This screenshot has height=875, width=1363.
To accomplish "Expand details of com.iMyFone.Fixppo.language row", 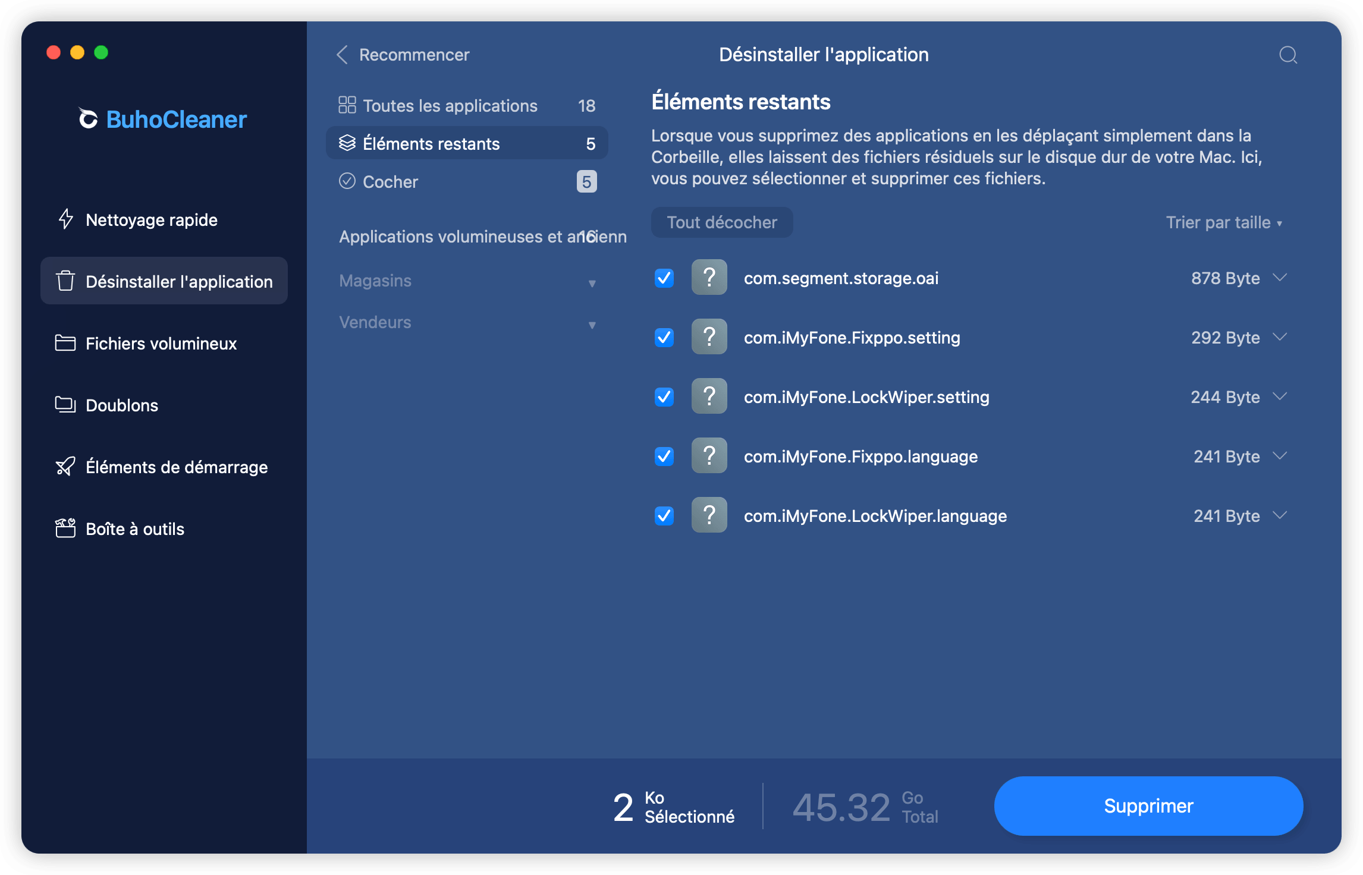I will pos(1280,456).
